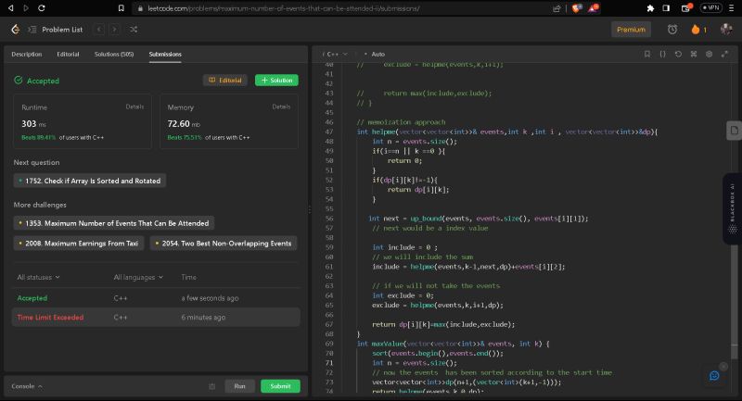Go forward with the browser forward arrow
This screenshot has width=742, height=401.
point(26,8)
